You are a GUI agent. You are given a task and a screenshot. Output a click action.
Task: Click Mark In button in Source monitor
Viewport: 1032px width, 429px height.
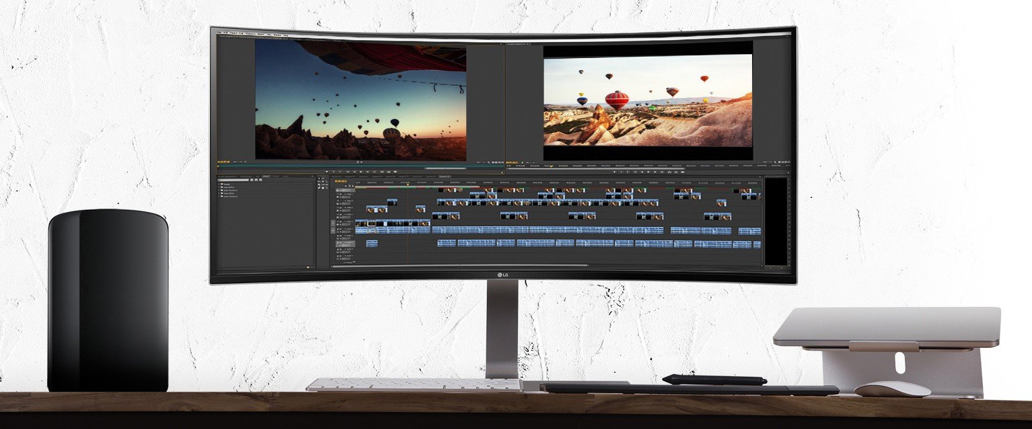[333, 172]
